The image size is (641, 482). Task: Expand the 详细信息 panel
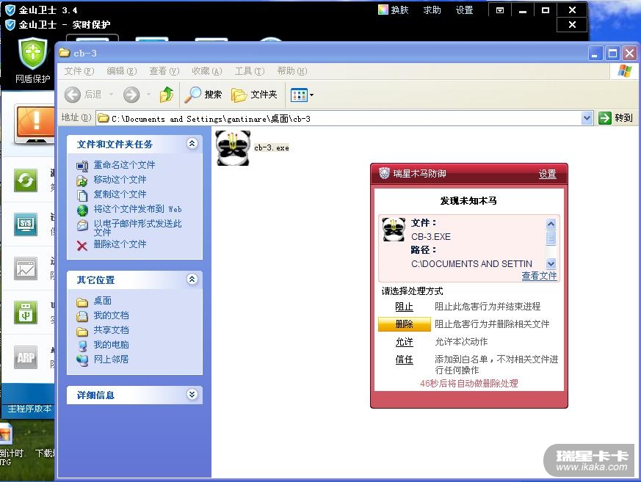192,394
